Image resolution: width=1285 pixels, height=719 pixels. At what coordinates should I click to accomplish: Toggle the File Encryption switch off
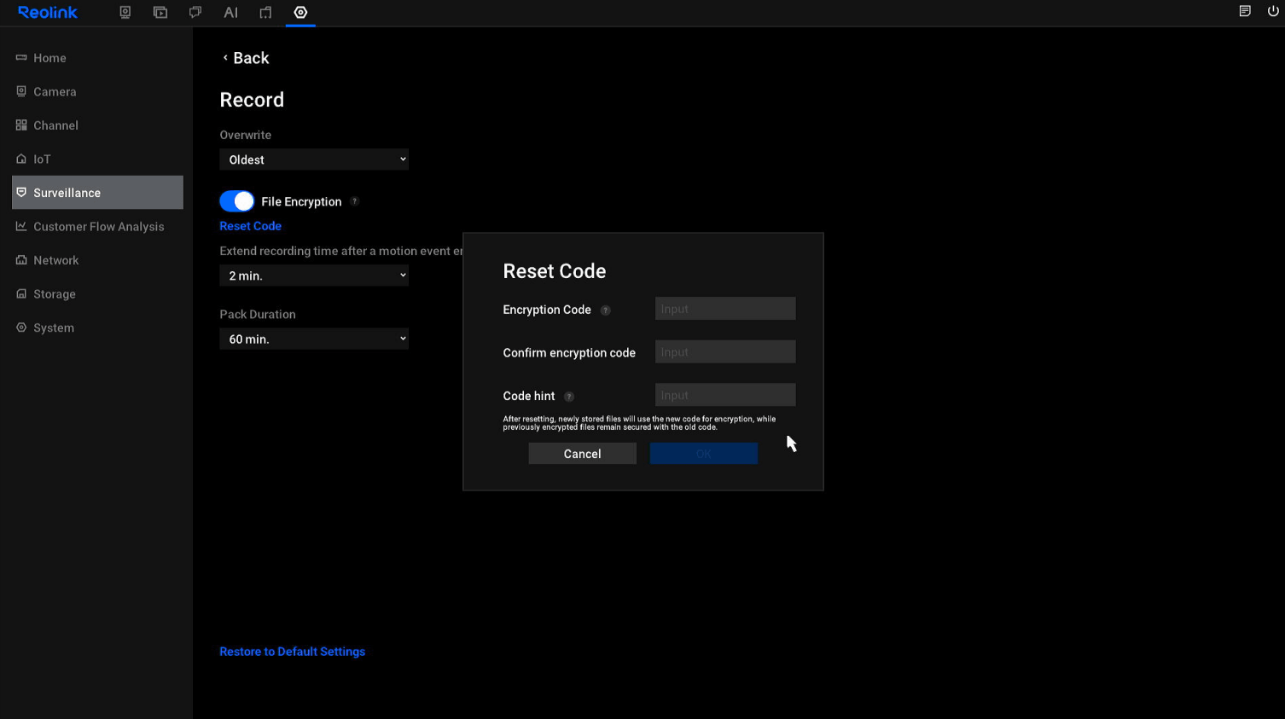pyautogui.click(x=237, y=201)
